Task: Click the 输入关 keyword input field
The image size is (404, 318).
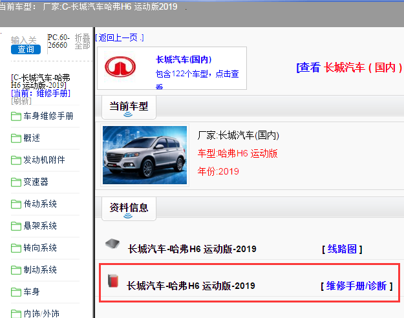Action: (x=24, y=40)
